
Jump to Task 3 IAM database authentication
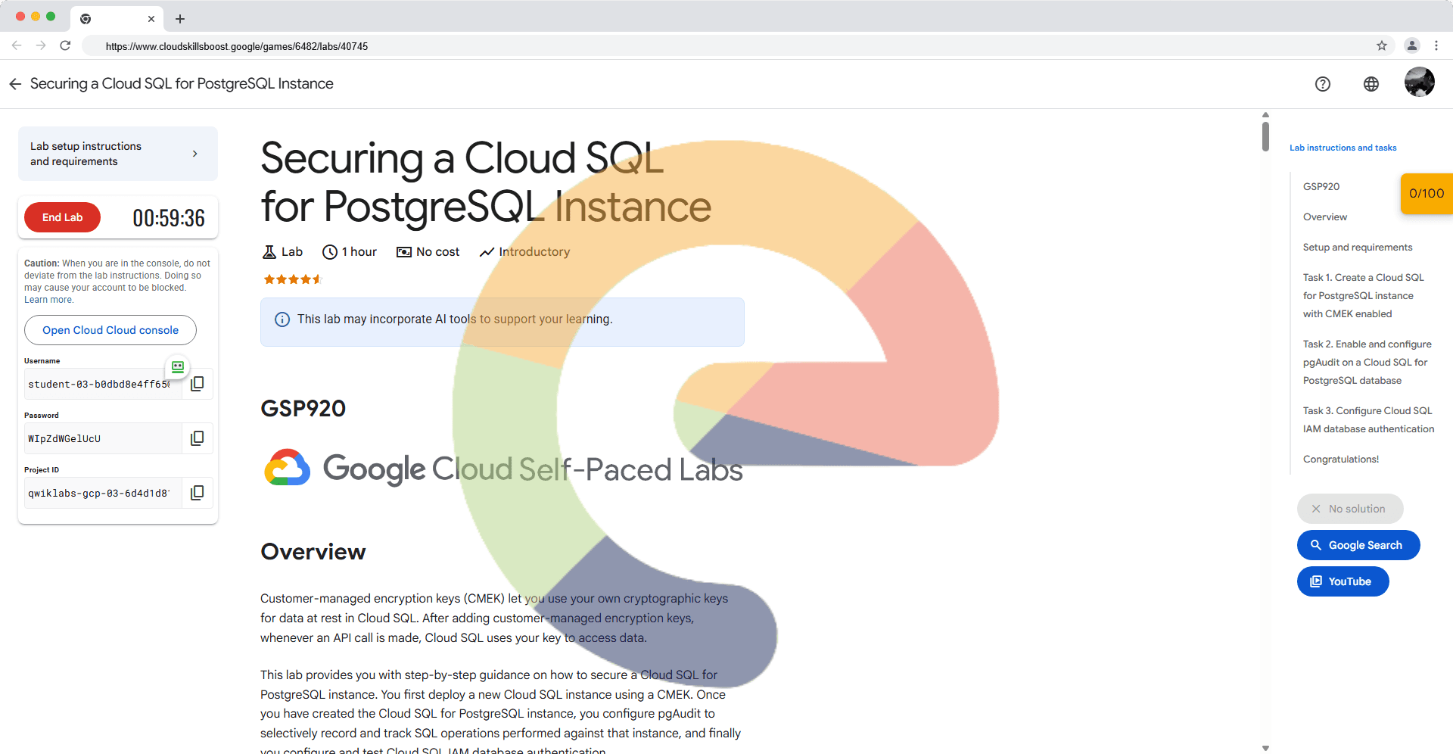coord(1367,419)
